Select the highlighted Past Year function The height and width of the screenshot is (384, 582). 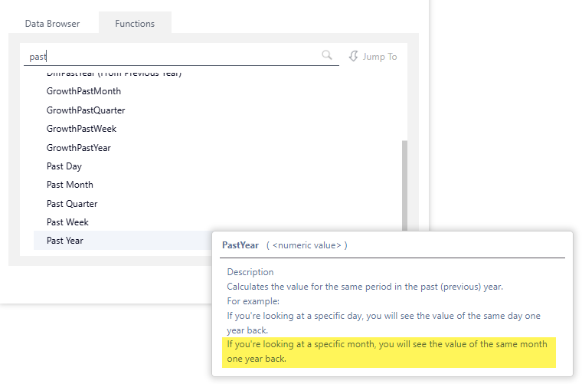point(65,241)
